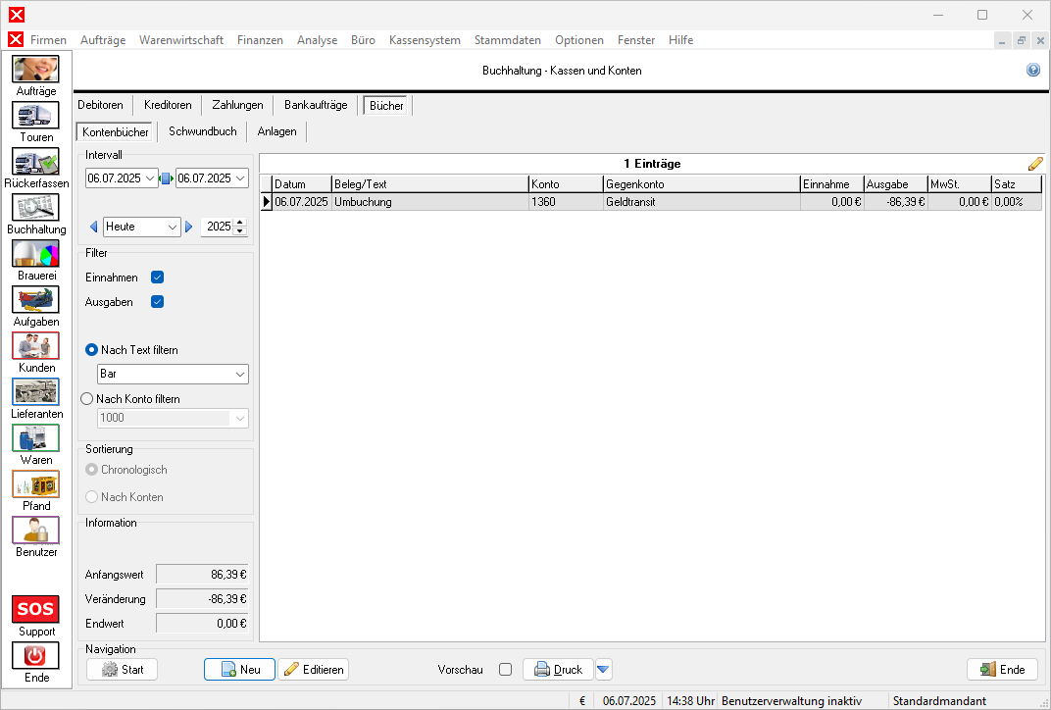Select the Nach Konto filtern radio button
This screenshot has width=1051, height=710.
(x=87, y=399)
